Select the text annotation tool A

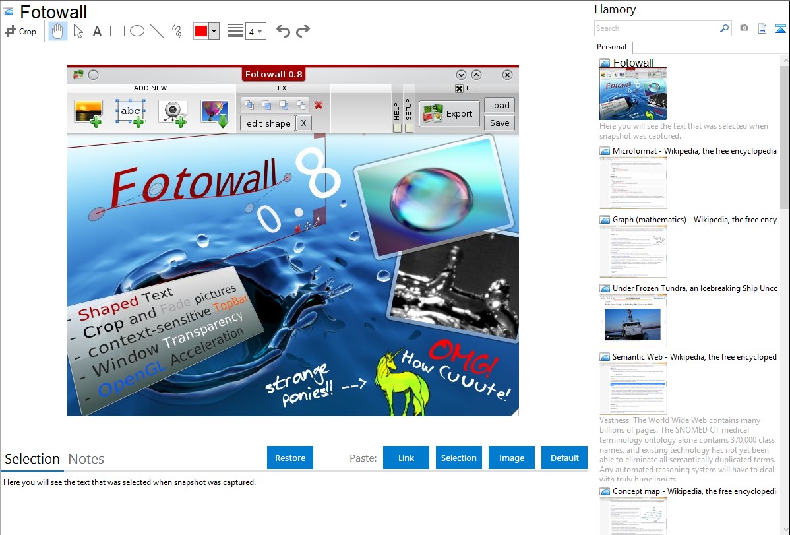point(97,31)
